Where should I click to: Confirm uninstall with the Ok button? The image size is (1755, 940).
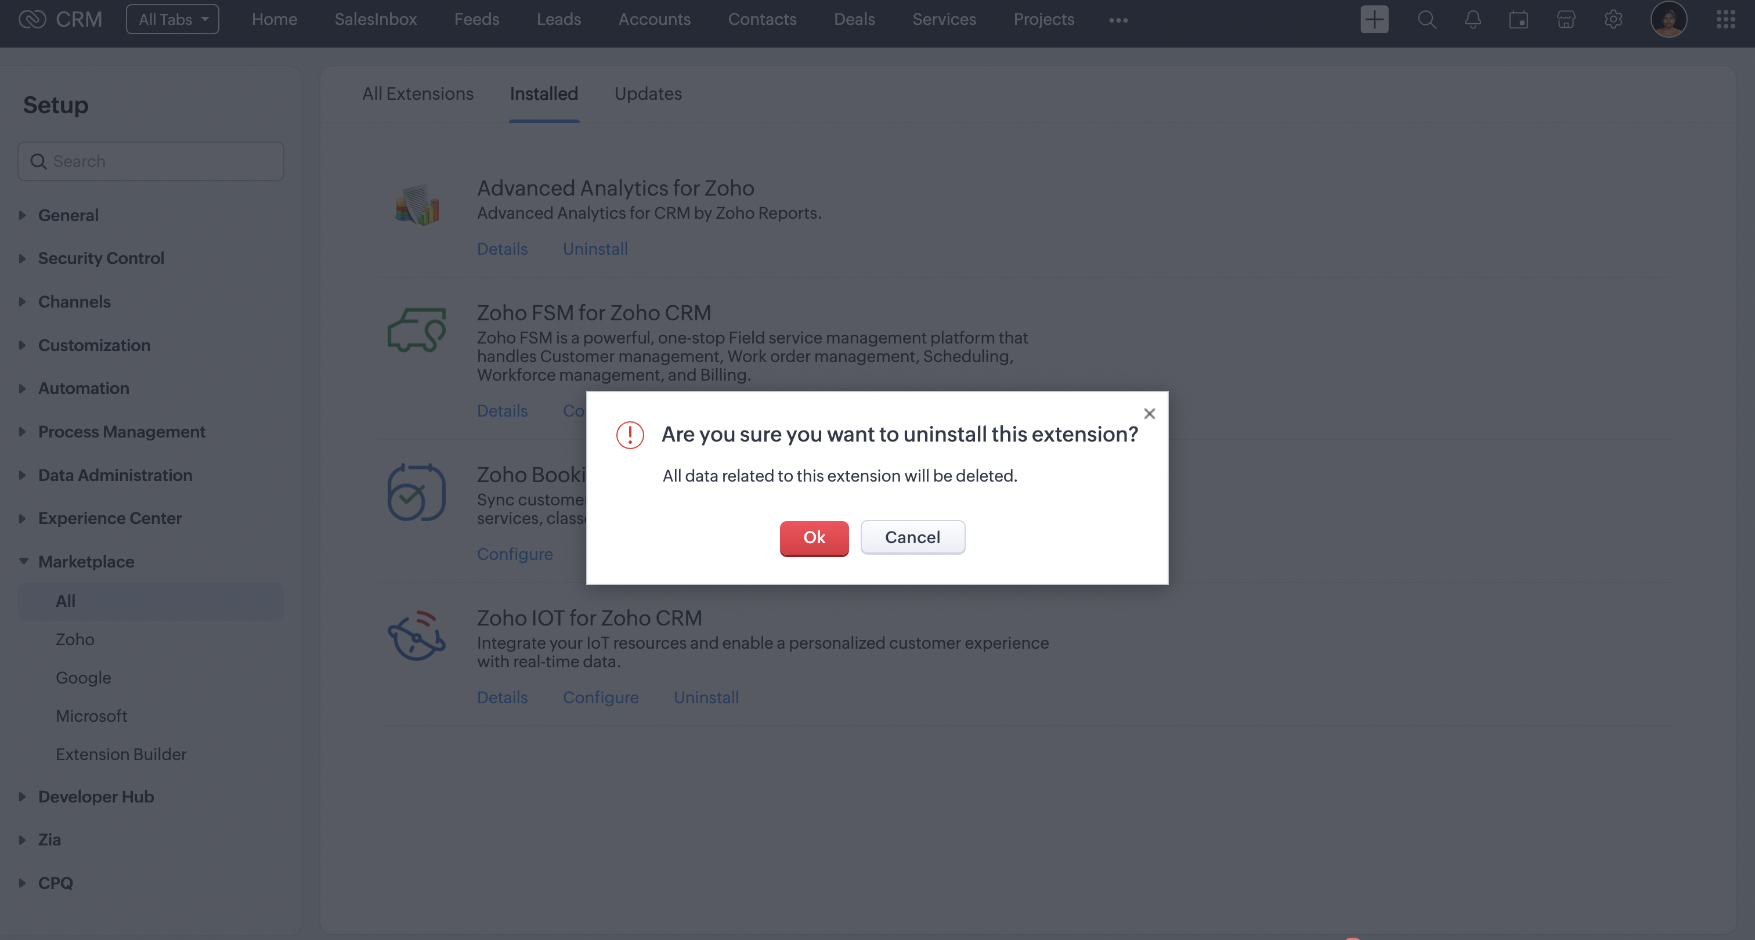click(x=814, y=537)
